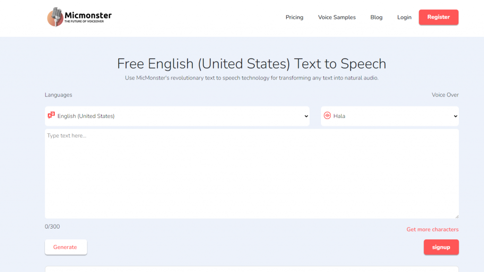Click the Voice Over label
Screen dimensions: 484x272
pyautogui.click(x=445, y=95)
